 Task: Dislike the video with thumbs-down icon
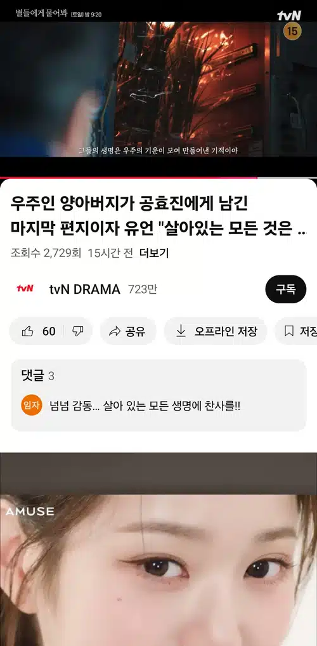(x=78, y=331)
